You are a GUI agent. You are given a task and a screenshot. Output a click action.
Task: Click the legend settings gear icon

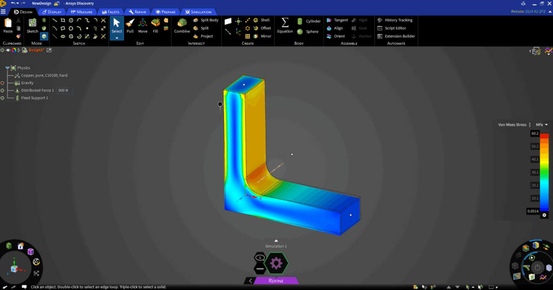click(x=544, y=215)
